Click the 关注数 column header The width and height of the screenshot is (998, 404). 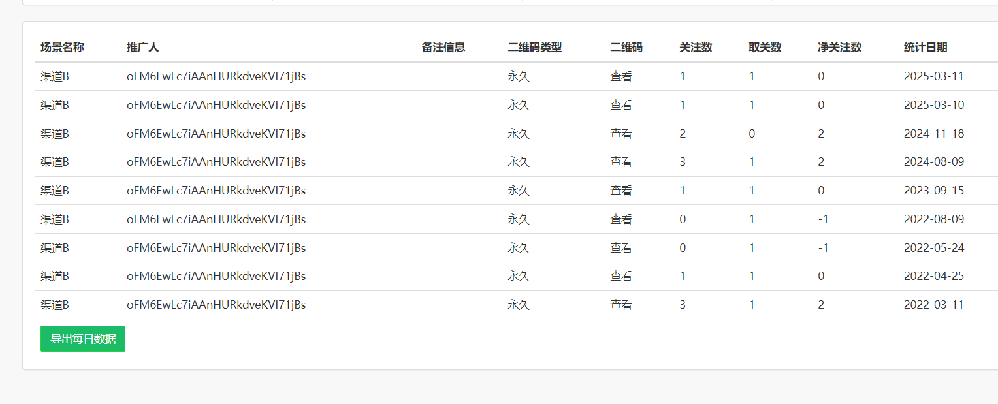(x=696, y=47)
